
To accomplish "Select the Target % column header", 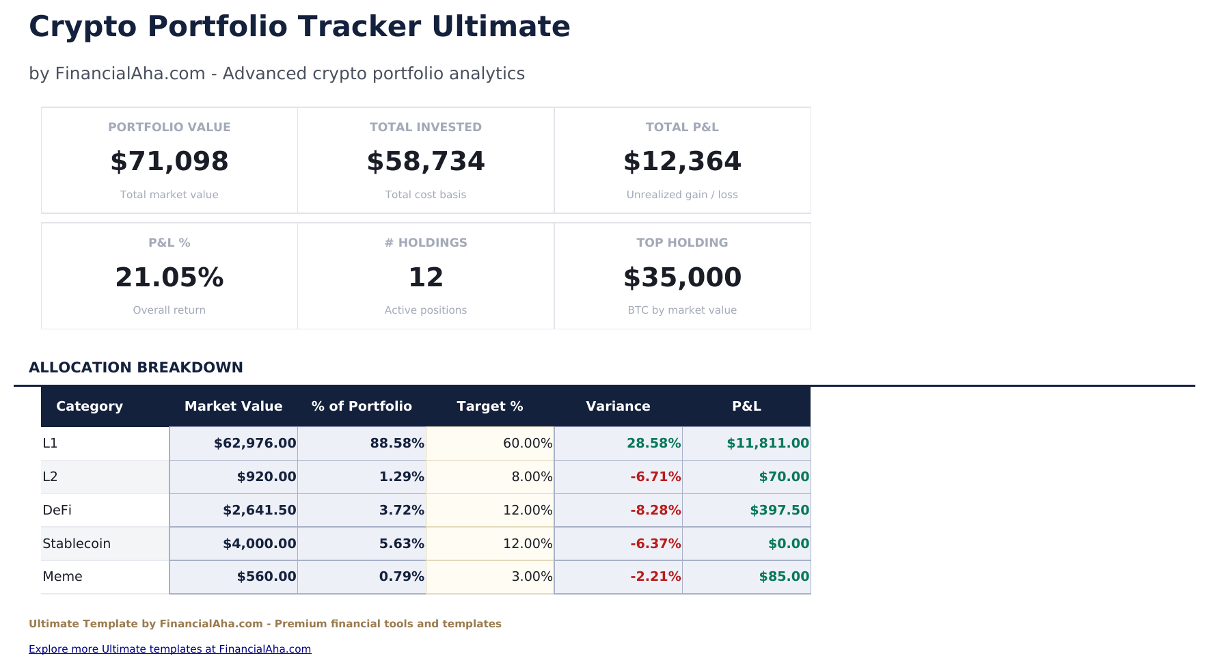I will click(489, 406).
